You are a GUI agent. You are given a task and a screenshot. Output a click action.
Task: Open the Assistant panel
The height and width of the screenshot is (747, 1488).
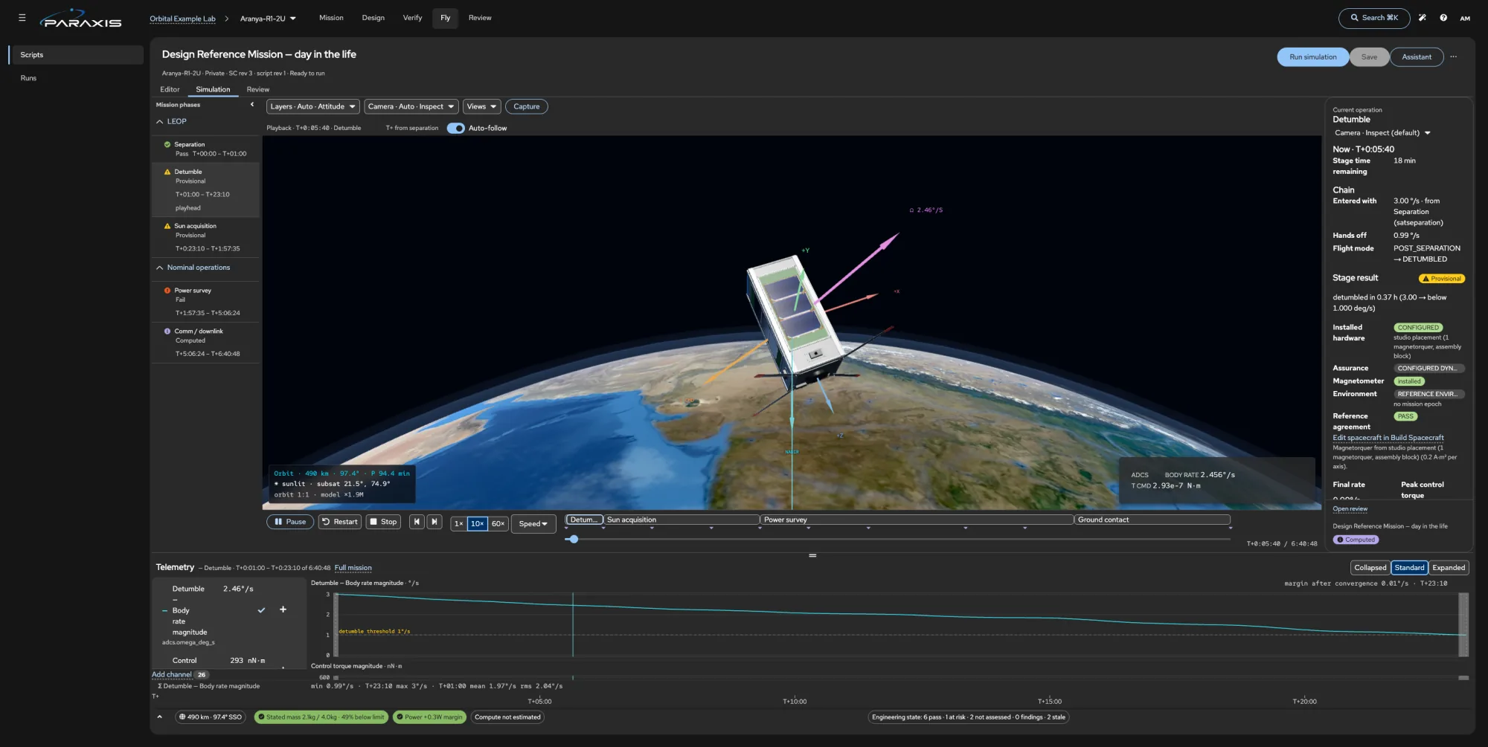(1417, 56)
